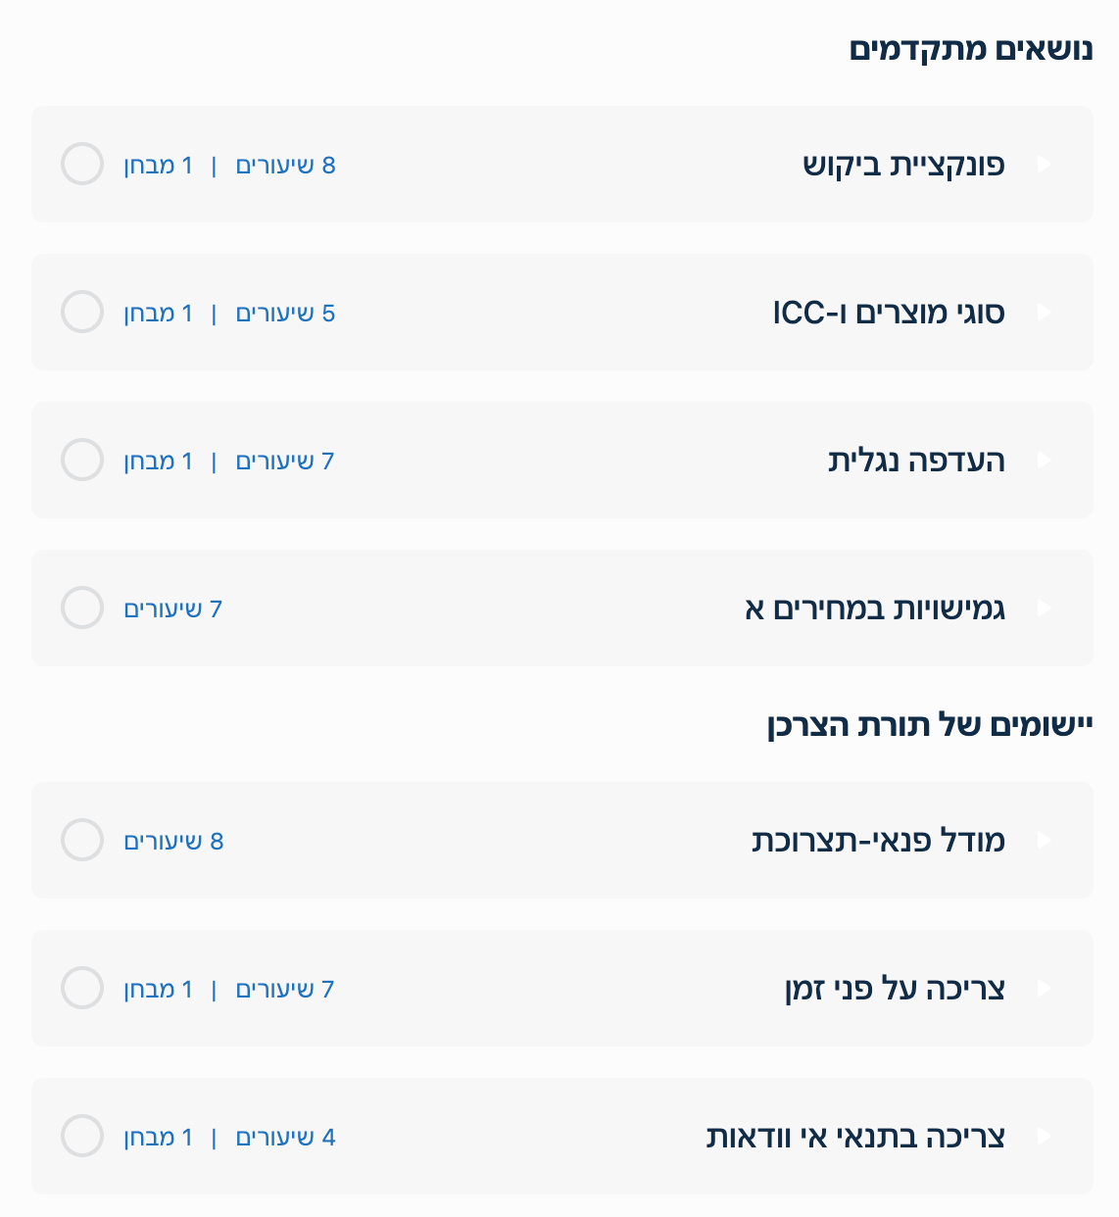Image resolution: width=1119 pixels, height=1217 pixels.
Task: Expand the צריכה על פני זמן arrow
Action: point(1044,989)
